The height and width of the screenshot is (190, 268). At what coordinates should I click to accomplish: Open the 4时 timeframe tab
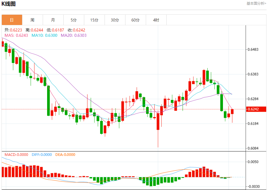156,20
